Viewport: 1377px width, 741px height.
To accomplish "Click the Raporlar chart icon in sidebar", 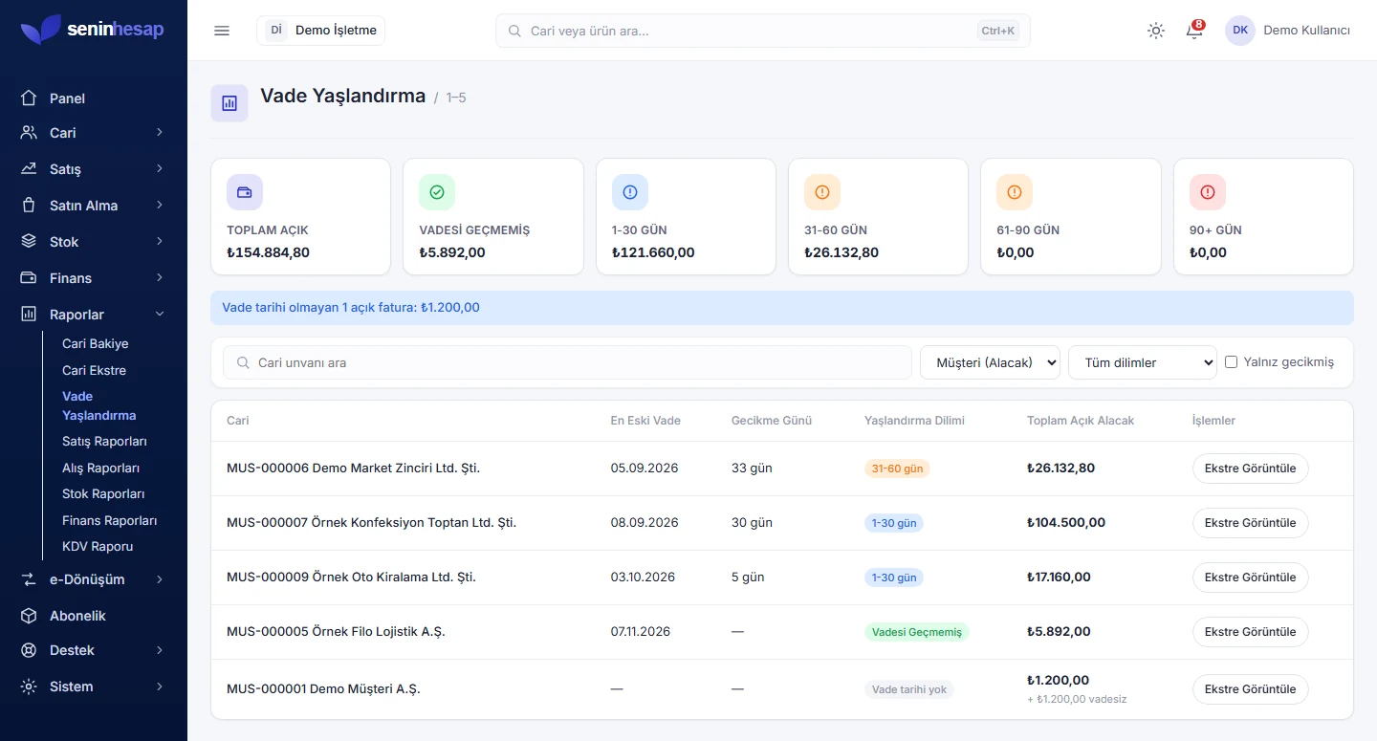I will [29, 315].
